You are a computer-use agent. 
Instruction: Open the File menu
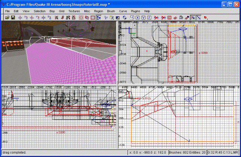pyautogui.click(x=8, y=11)
